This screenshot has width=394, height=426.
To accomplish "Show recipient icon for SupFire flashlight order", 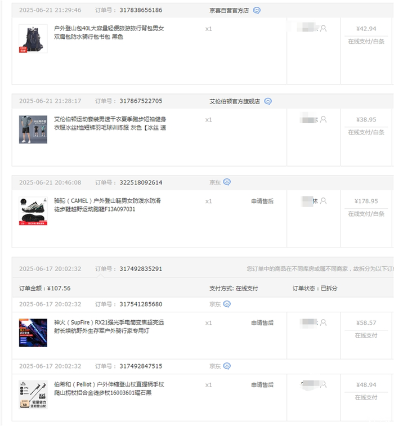I will pyautogui.click(x=323, y=322).
